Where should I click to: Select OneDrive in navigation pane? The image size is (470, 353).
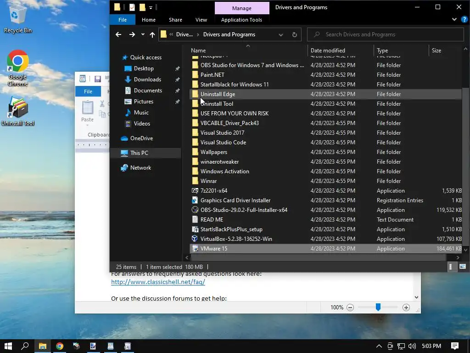tap(141, 138)
